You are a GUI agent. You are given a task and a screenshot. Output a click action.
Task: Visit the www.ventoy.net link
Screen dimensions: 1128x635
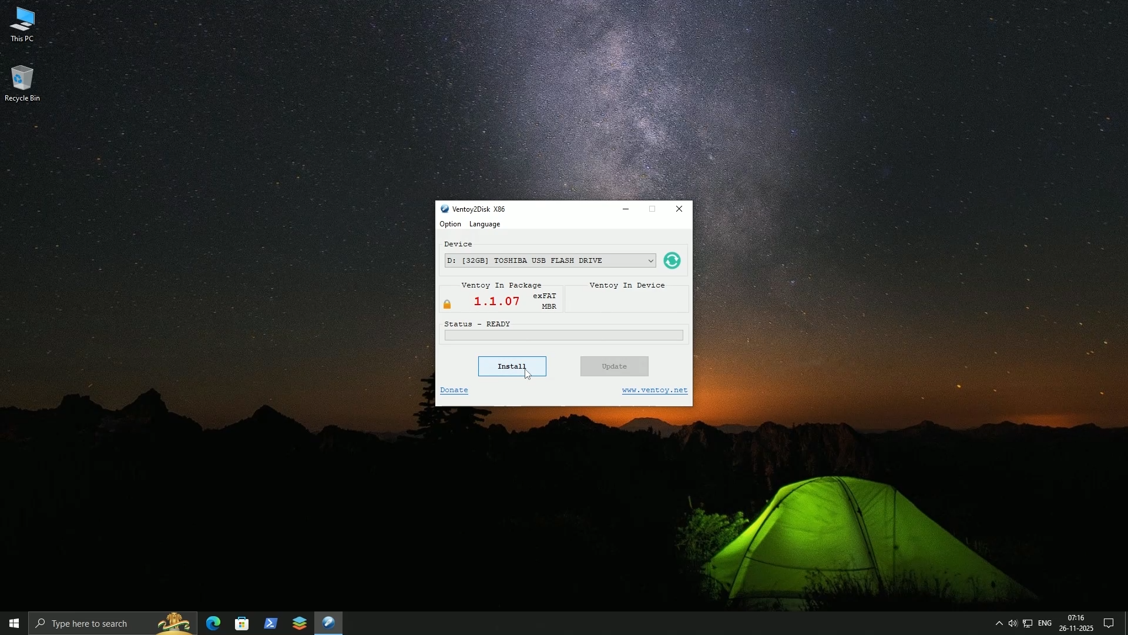(654, 390)
